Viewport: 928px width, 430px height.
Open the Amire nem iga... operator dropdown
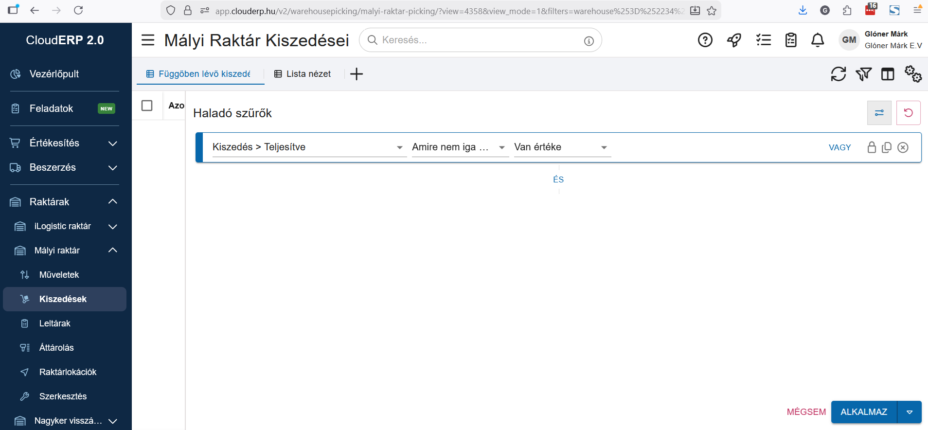click(x=460, y=147)
